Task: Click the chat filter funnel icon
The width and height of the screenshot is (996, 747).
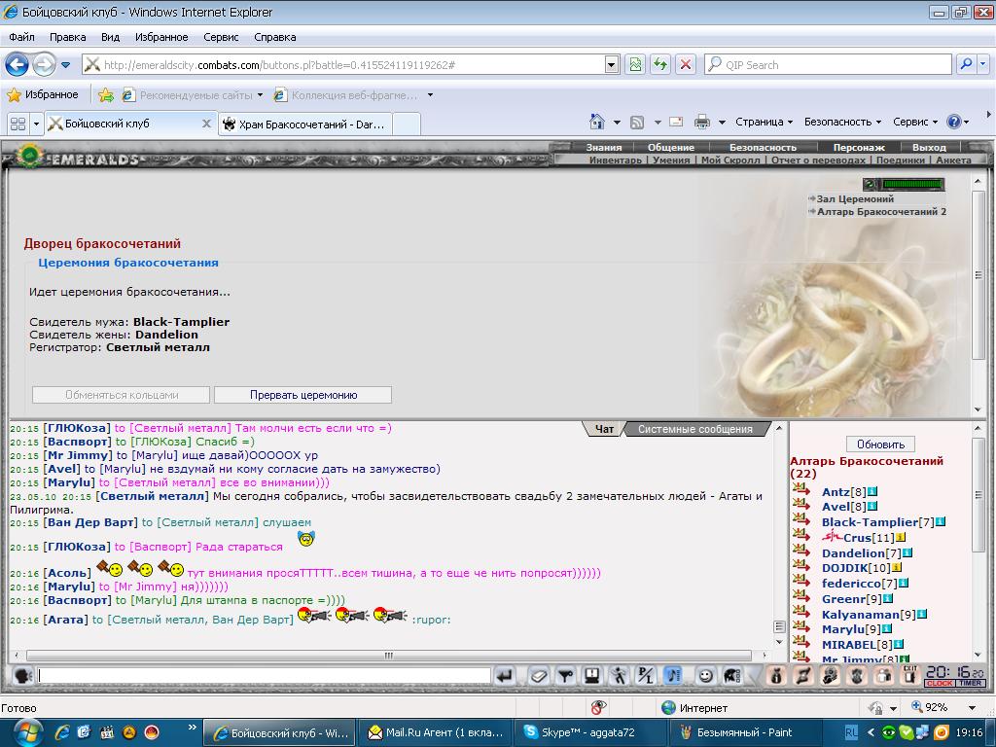Action: pos(565,675)
